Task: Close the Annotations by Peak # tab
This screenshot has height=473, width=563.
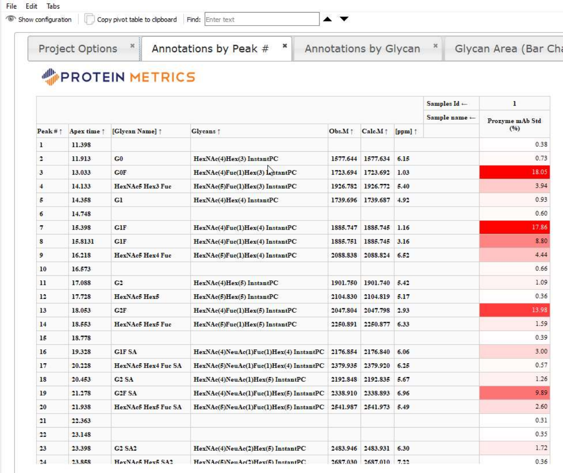Action: [x=285, y=45]
